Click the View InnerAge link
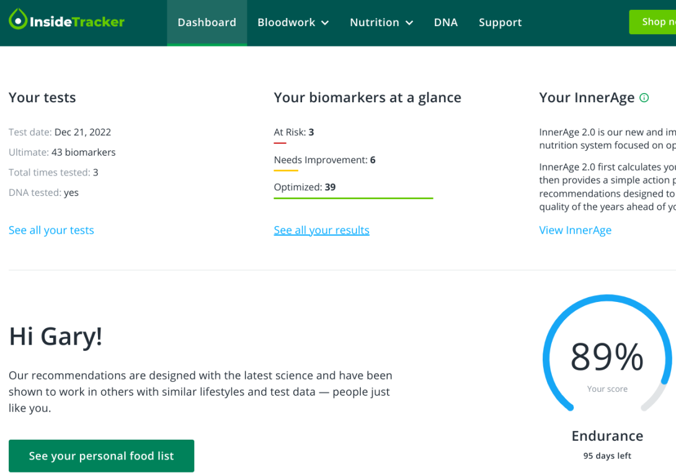The image size is (676, 475). [x=575, y=230]
